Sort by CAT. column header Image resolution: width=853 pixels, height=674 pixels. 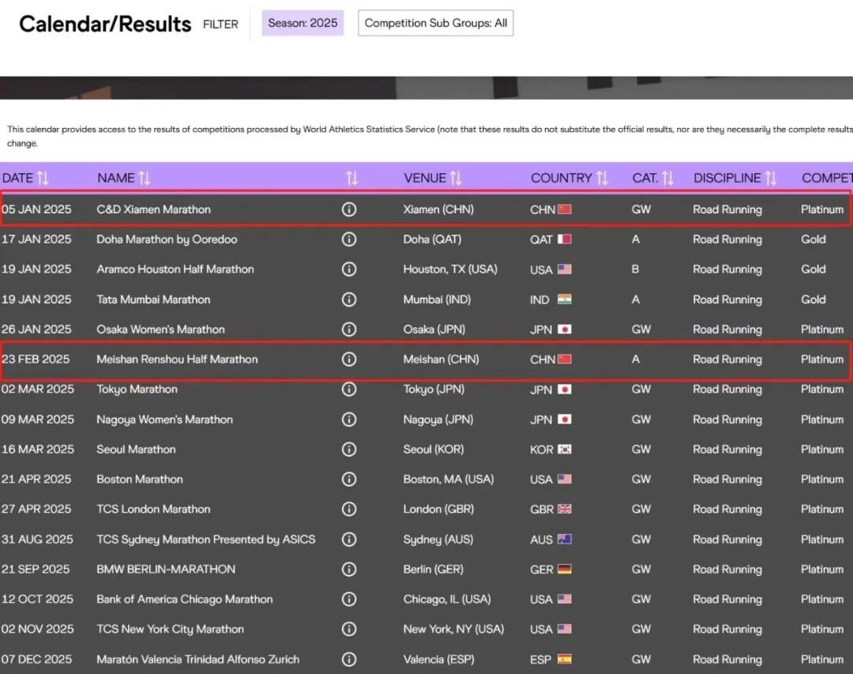667,179
